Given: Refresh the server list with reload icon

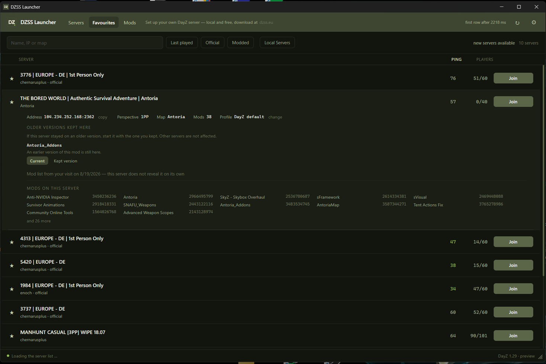Looking at the screenshot, I should coord(517,23).
